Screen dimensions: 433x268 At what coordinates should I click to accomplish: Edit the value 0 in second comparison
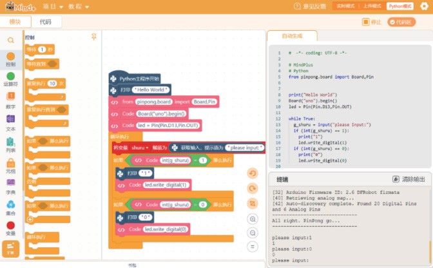point(202,205)
